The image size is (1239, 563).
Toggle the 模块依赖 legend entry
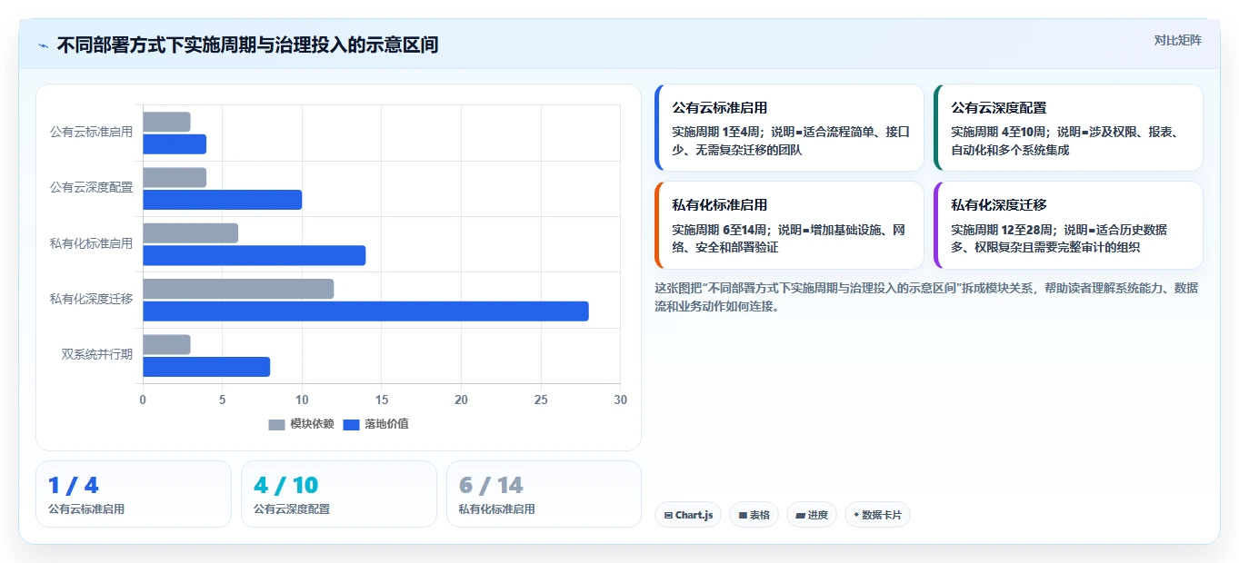click(x=302, y=424)
